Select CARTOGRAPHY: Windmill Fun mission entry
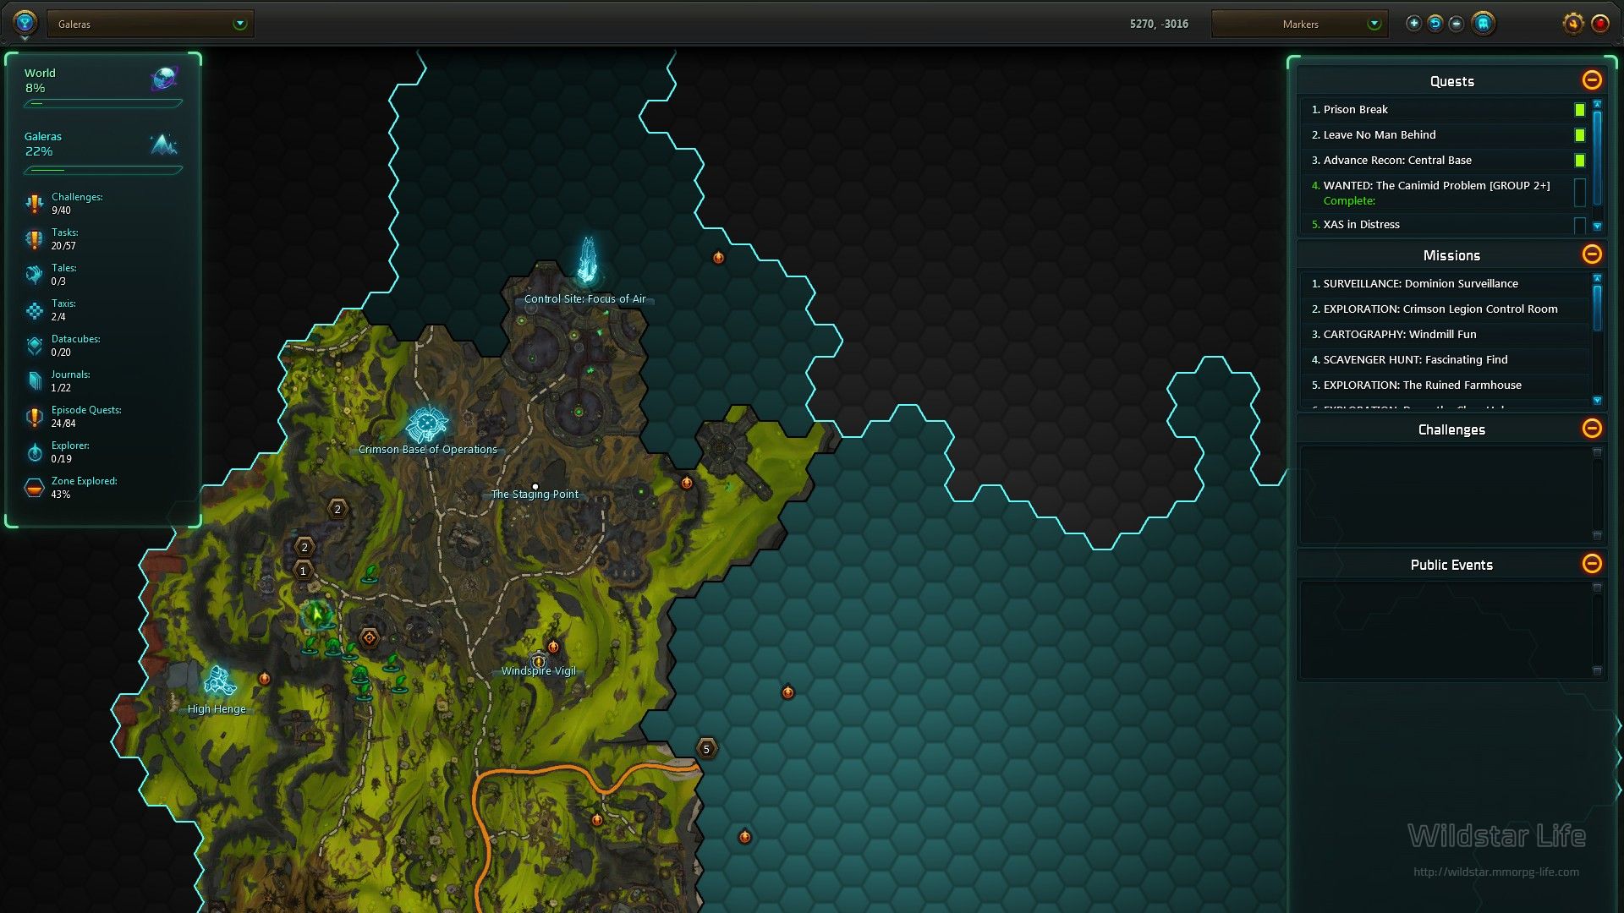This screenshot has height=913, width=1624. 1399,335
